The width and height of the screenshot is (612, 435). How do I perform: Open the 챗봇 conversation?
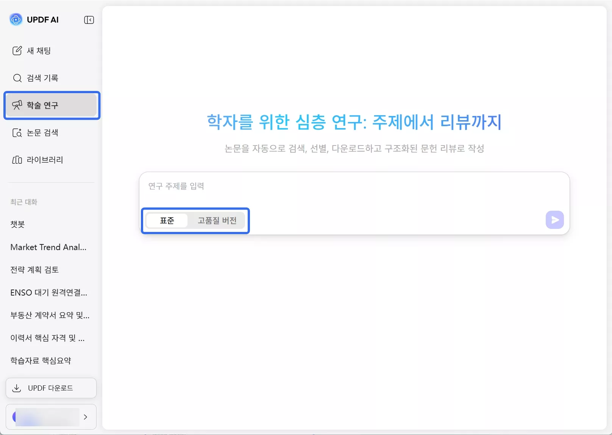pos(17,224)
